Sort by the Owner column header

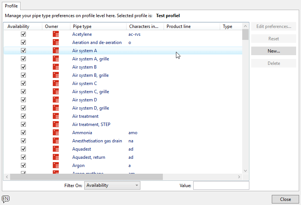(56, 26)
